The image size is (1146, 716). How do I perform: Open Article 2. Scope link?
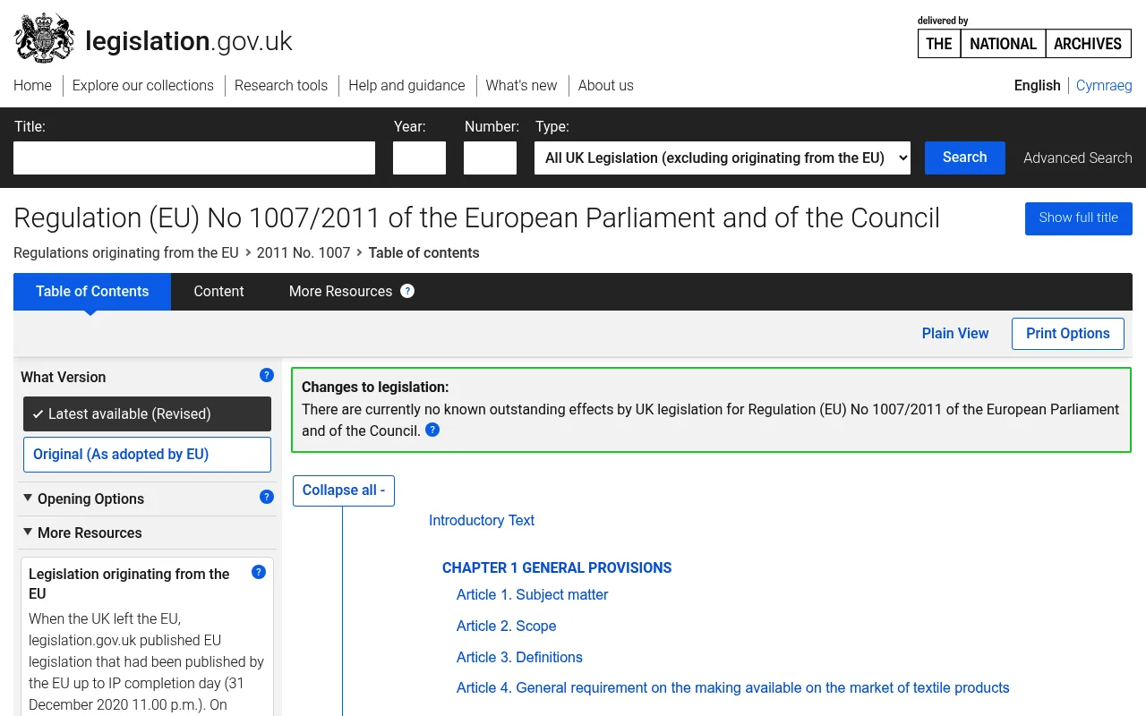(x=507, y=626)
